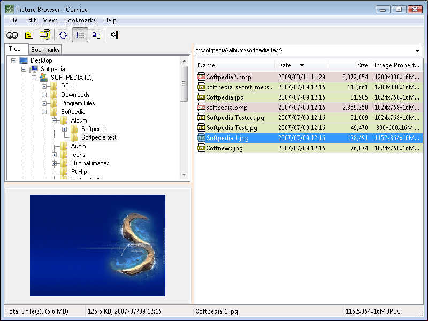Click the softpedia_secret_mess file icon
This screenshot has width=428, height=321.
(201, 87)
